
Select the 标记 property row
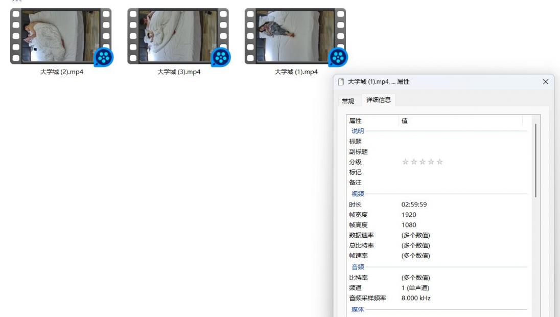(x=438, y=172)
